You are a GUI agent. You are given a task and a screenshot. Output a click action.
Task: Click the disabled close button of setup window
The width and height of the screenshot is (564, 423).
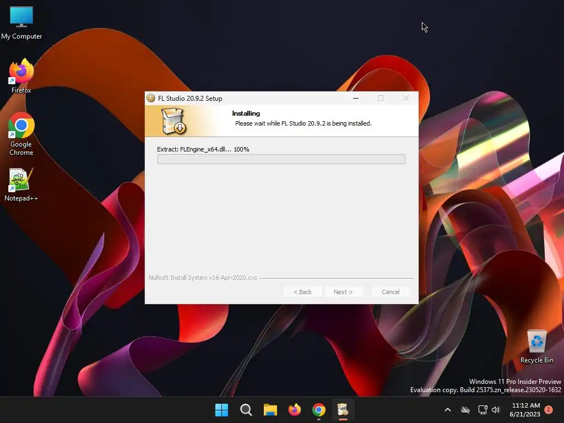(x=406, y=98)
